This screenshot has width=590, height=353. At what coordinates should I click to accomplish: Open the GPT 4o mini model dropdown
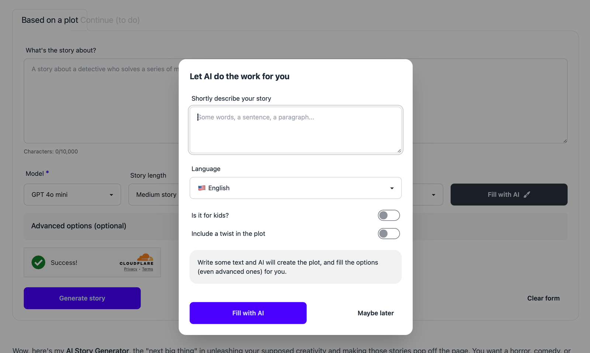pos(72,195)
